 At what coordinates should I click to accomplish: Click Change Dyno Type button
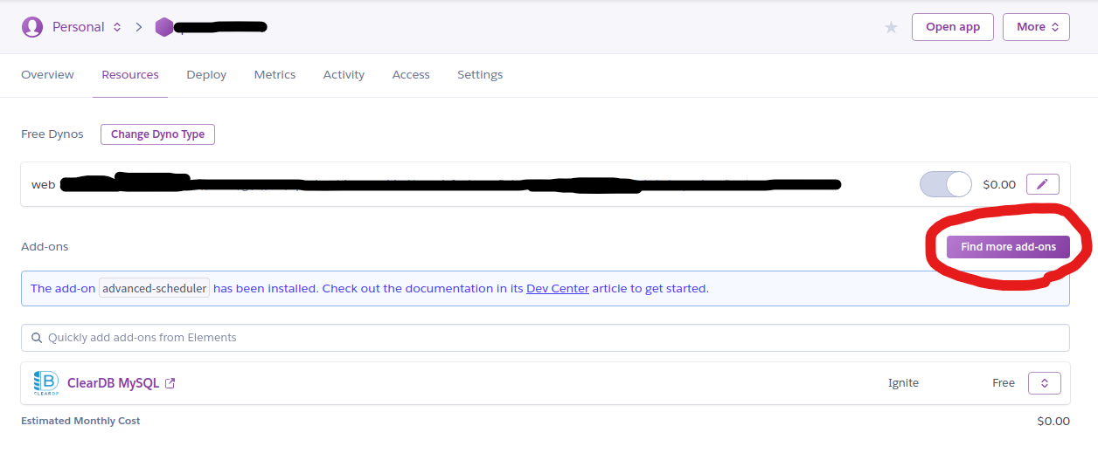157,134
